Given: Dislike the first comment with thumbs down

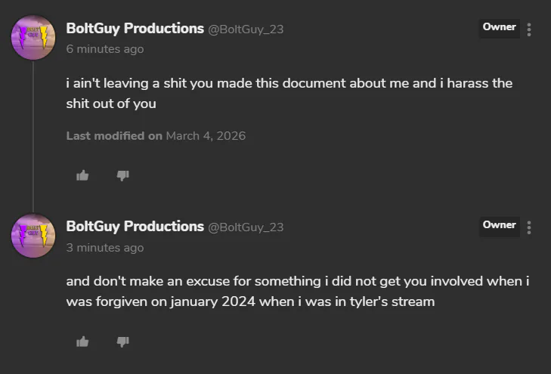Looking at the screenshot, I should 122,175.
